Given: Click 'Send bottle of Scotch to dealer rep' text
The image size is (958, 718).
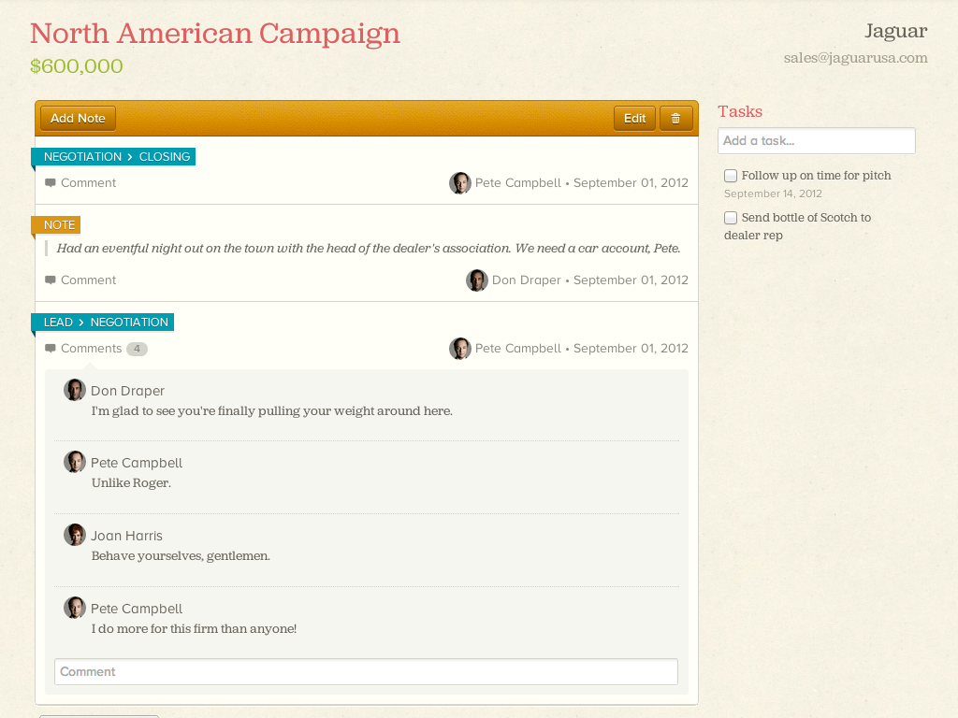Looking at the screenshot, I should coord(797,226).
